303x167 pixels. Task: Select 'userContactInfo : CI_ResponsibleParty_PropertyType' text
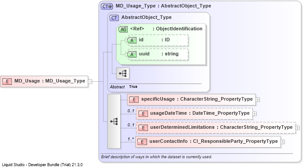[x=214, y=142]
